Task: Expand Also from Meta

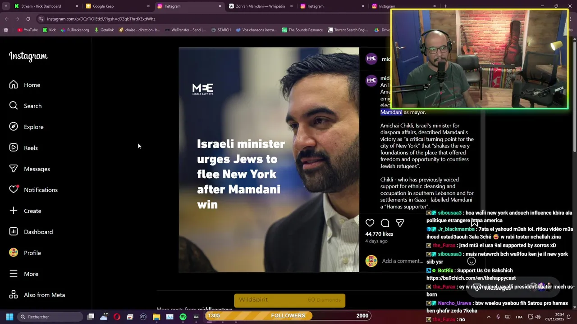Action: point(37,295)
